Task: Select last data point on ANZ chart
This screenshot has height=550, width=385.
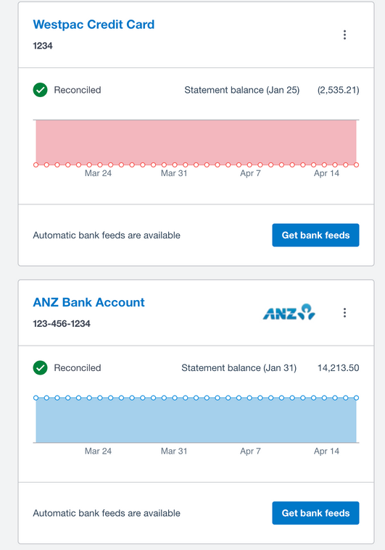Action: point(356,398)
